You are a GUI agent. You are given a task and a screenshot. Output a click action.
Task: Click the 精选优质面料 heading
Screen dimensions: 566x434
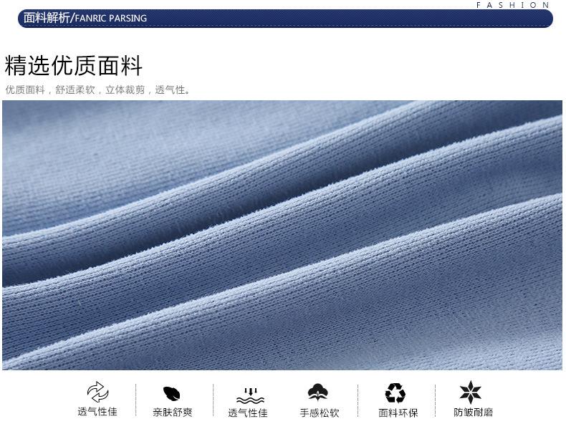(74, 66)
